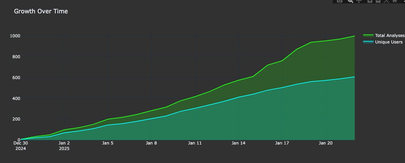The height and width of the screenshot is (163, 405).
Task: Click the Jan 20 x-axis label
Action: (x=326, y=143)
